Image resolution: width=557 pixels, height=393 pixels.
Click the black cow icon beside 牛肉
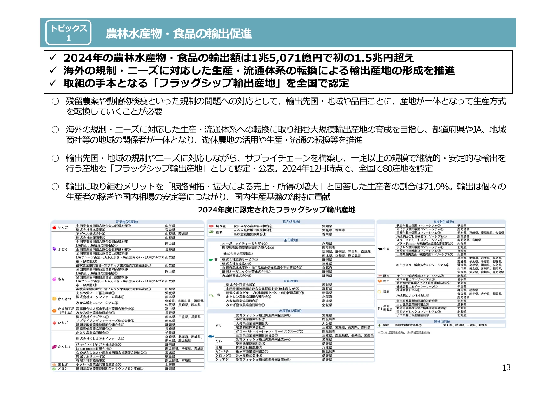380,249
